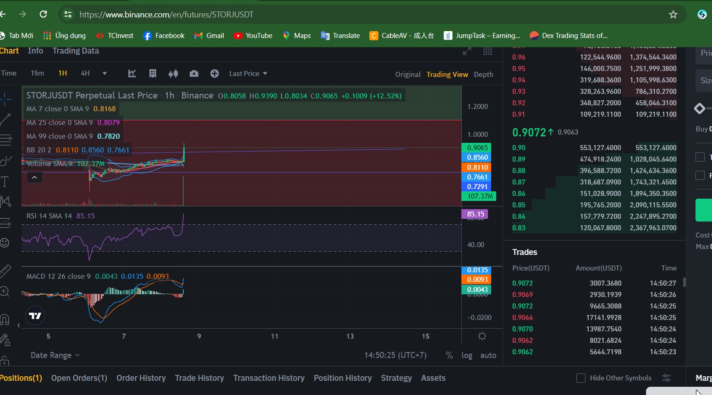712x395 pixels.
Task: Click the current price 0.9072
Action: click(529, 132)
